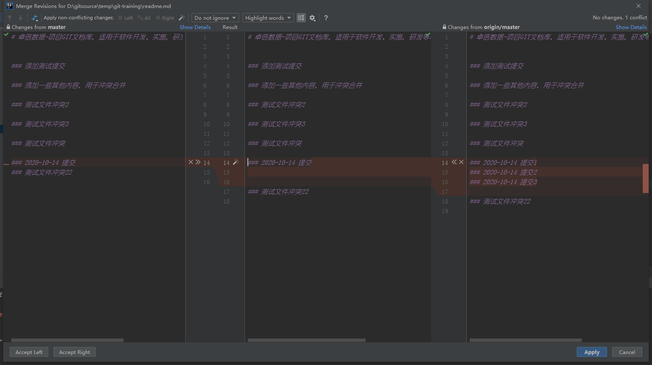652x365 pixels.
Task: Click the right pane horizontal scrollbar
Action: (526, 340)
